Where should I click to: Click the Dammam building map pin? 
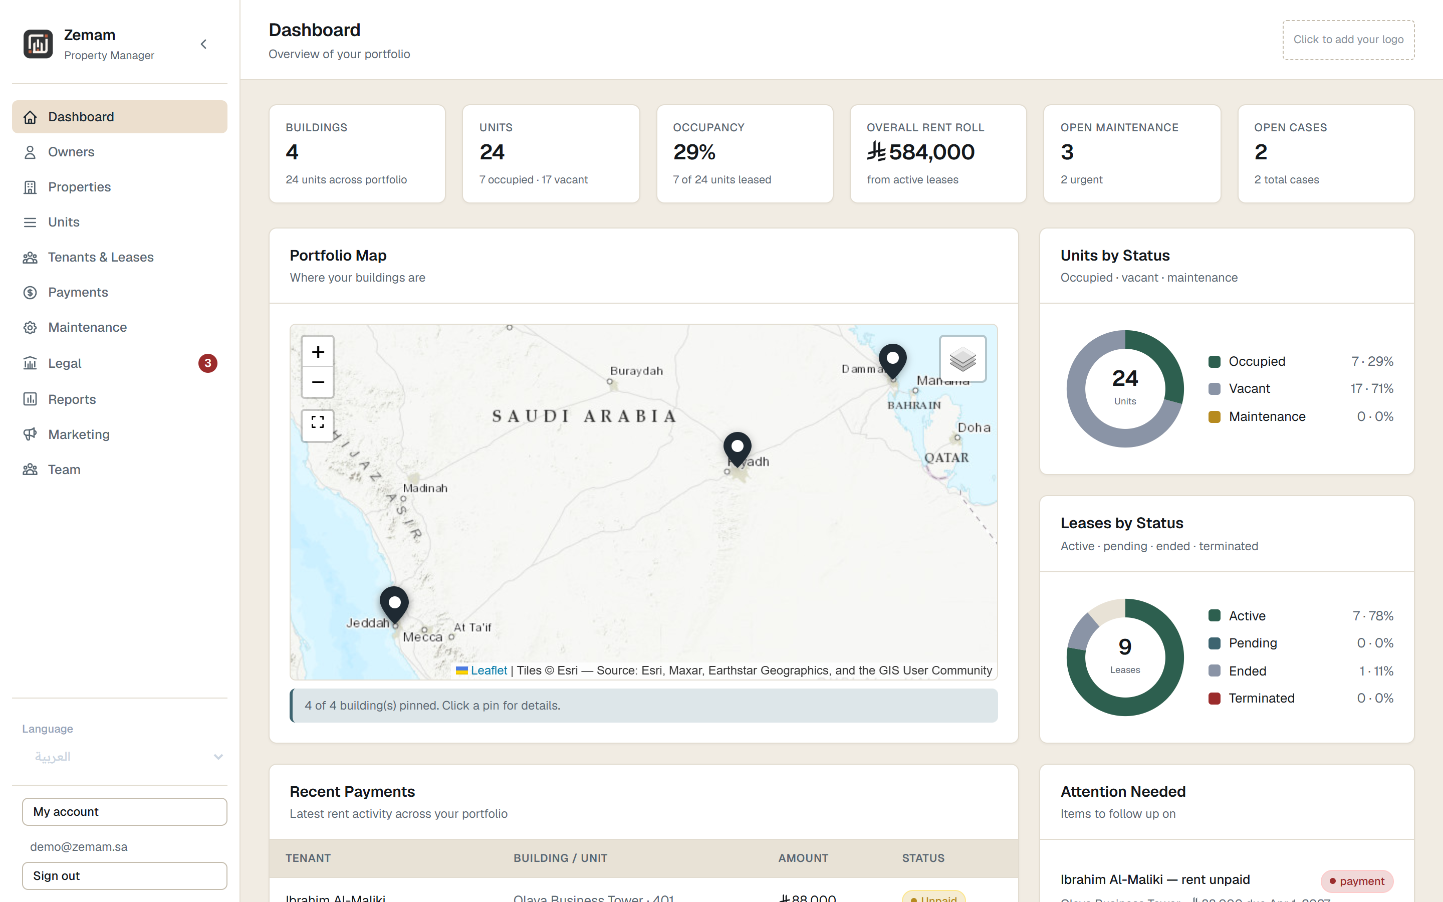click(x=893, y=361)
